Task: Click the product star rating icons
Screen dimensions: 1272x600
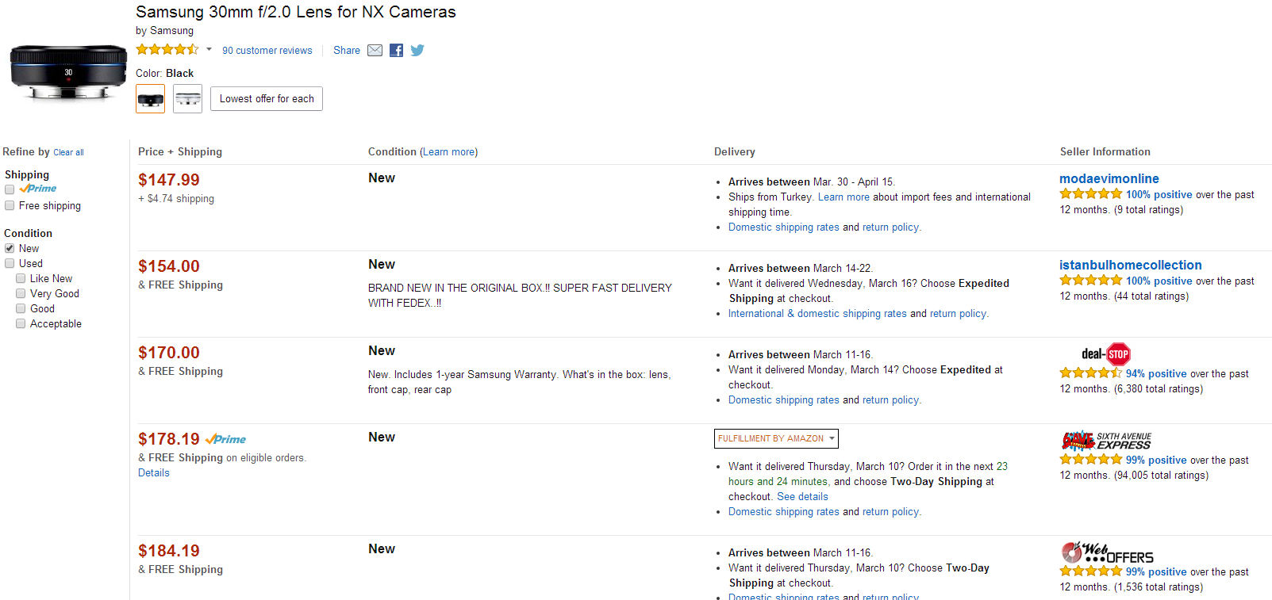Action: click(x=167, y=50)
